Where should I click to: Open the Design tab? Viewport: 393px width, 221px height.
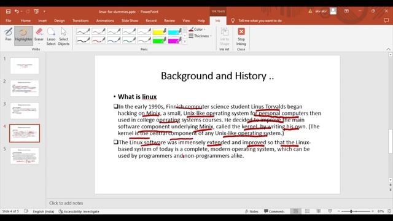[x=60, y=20]
